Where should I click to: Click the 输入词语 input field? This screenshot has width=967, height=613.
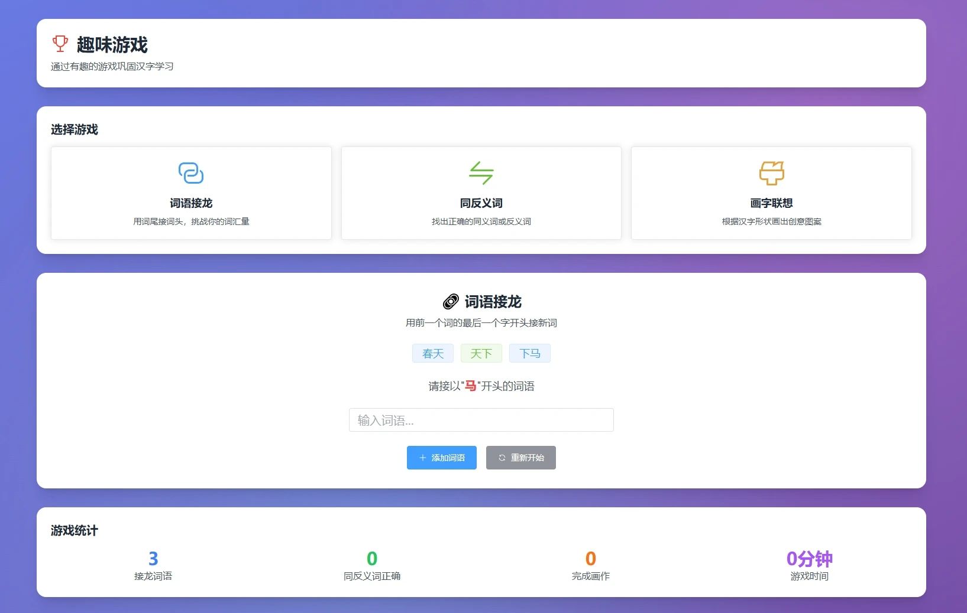[481, 420]
